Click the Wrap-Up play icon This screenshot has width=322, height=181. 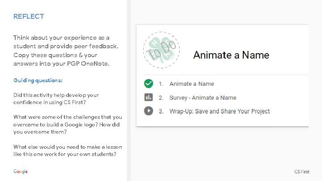click(x=148, y=111)
